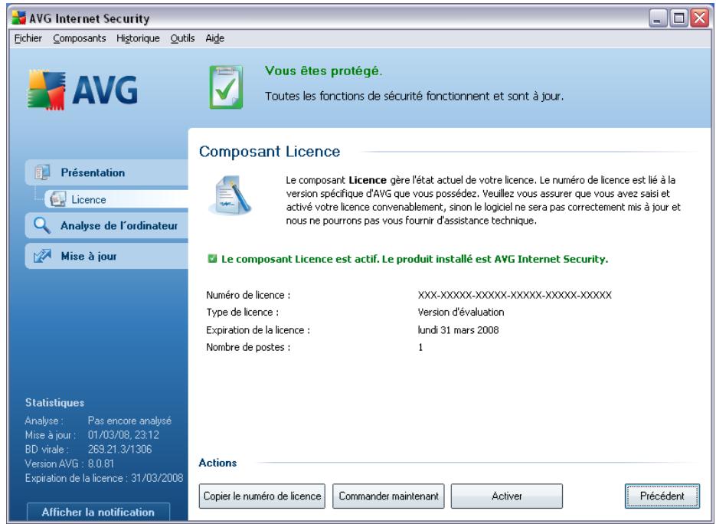Viewport: 716px width, 524px height.
Task: Click Copier le numéro de licence button
Action: pos(262,496)
